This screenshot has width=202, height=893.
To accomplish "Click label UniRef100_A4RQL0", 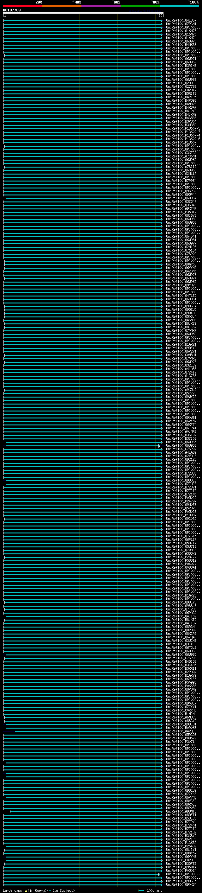I will coord(181,731).
